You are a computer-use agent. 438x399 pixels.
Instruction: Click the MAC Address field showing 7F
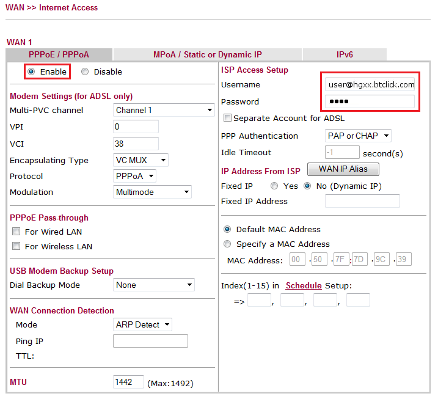click(x=341, y=259)
